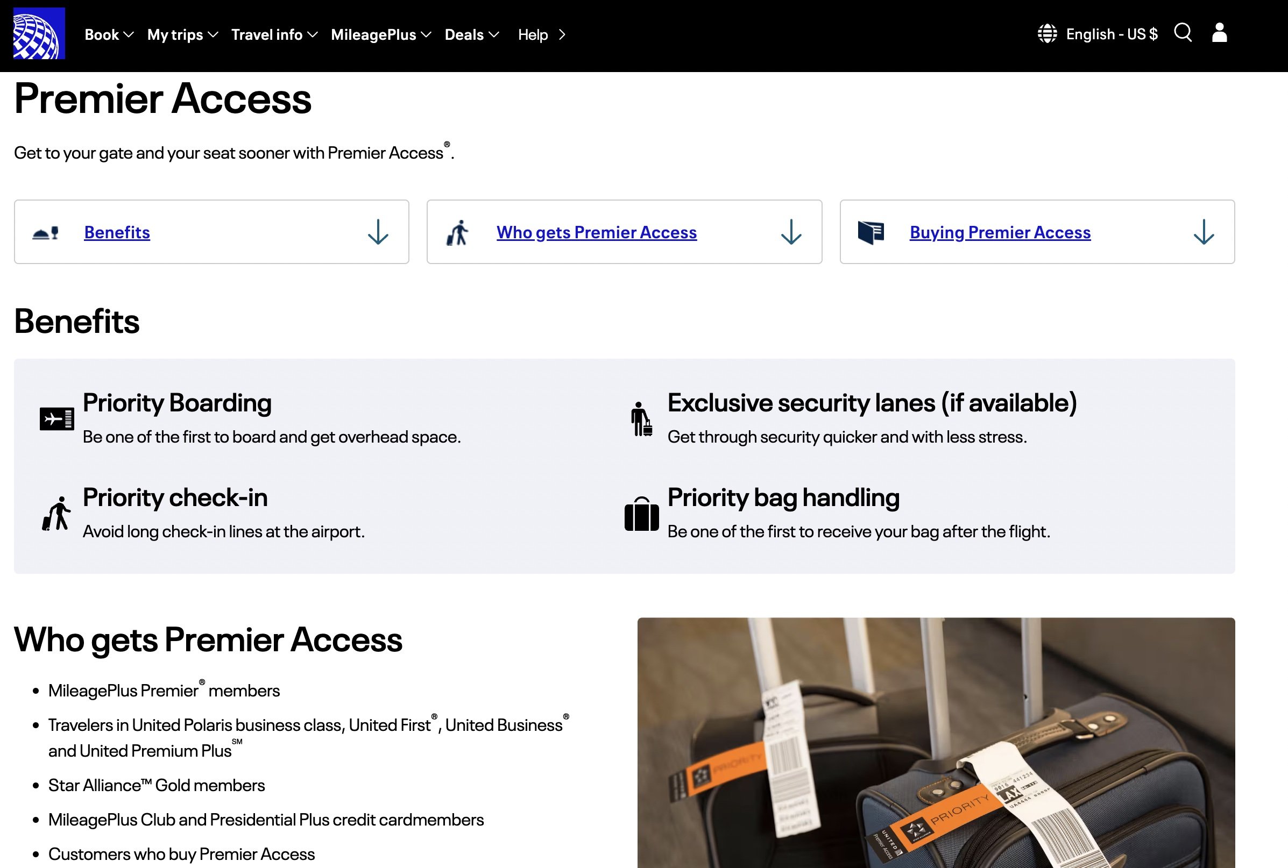Click the down arrow in Buying Premier Access card
This screenshot has height=868, width=1288.
1204,232
